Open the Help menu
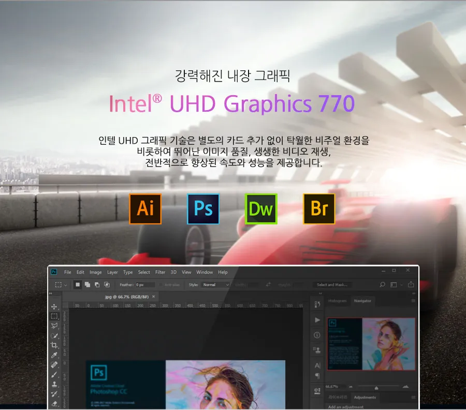 pos(223,272)
